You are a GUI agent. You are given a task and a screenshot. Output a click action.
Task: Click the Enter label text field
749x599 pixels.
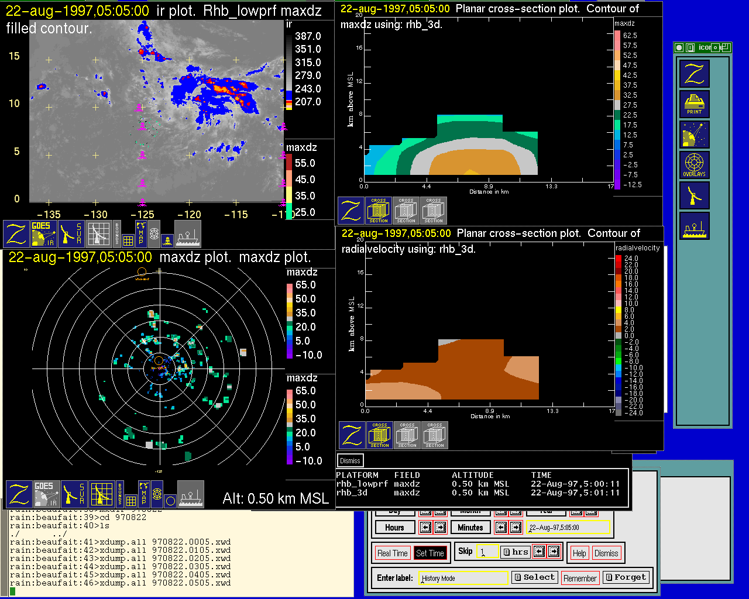[x=464, y=578]
